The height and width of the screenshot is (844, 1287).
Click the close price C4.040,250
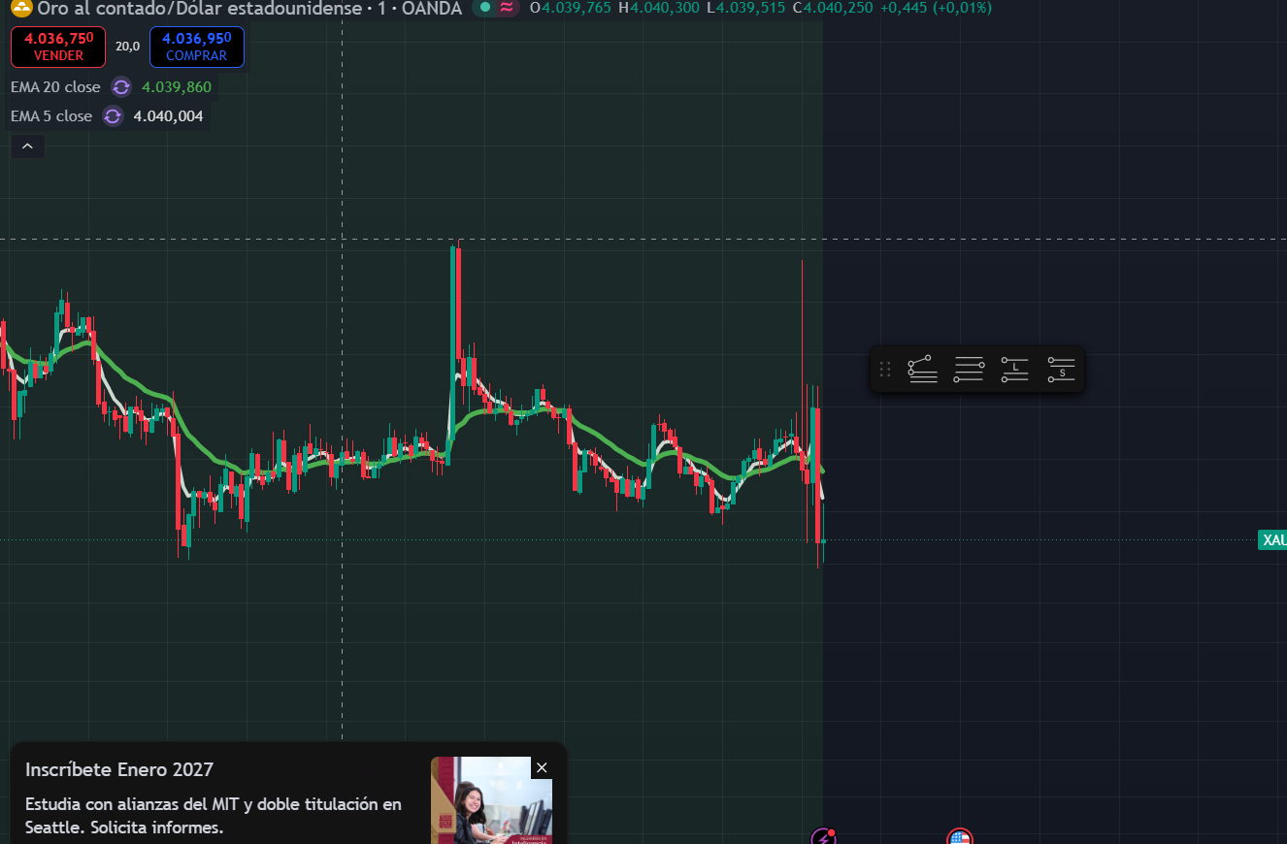(833, 8)
